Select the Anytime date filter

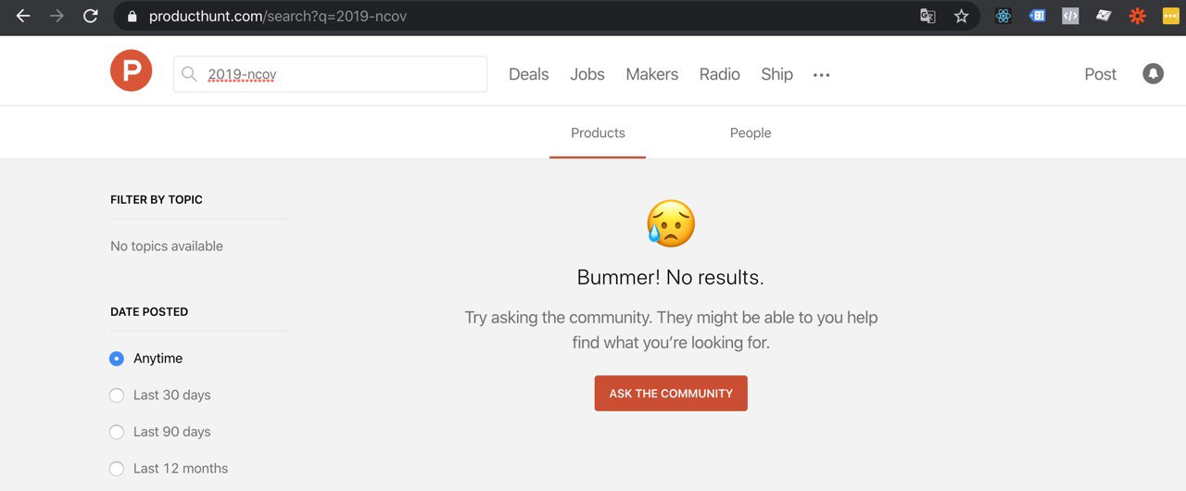tap(117, 359)
